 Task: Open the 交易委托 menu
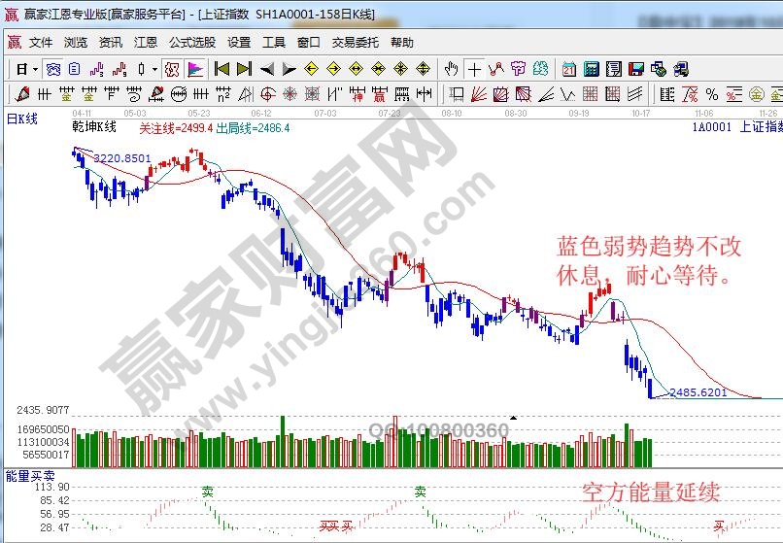(x=356, y=43)
